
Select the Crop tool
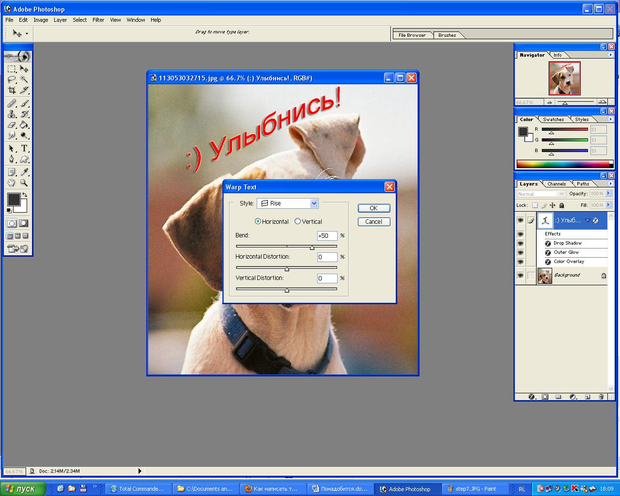click(x=12, y=90)
